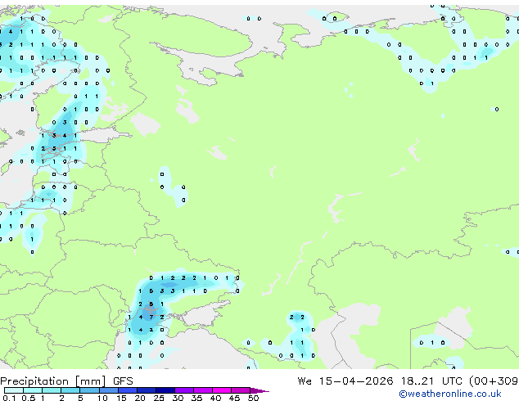
Task: Click the '30' legend scale label
Action: coord(178,398)
